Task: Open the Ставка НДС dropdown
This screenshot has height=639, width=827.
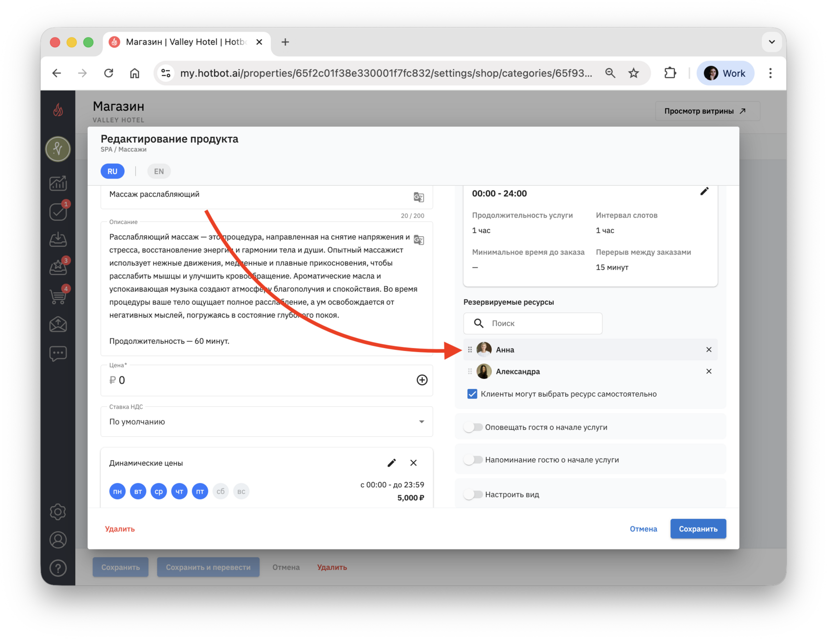Action: (x=266, y=422)
